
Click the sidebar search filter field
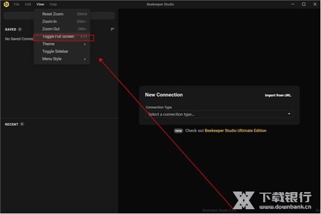[x=19, y=15]
